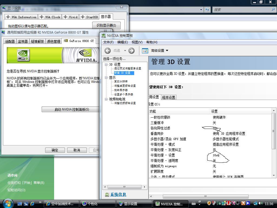
Task: Open the 后退 history dropdown arrow
Action: pos(125,51)
